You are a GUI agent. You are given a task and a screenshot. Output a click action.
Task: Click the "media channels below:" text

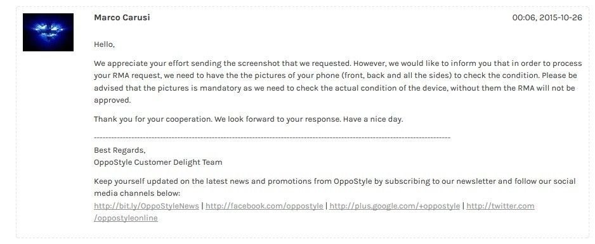[x=136, y=193]
